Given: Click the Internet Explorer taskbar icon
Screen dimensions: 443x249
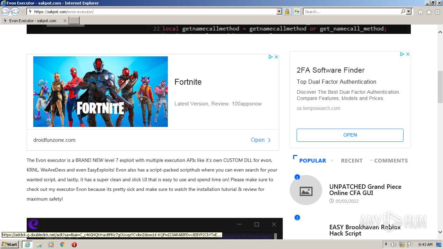Looking at the screenshot, I should (27, 245).
